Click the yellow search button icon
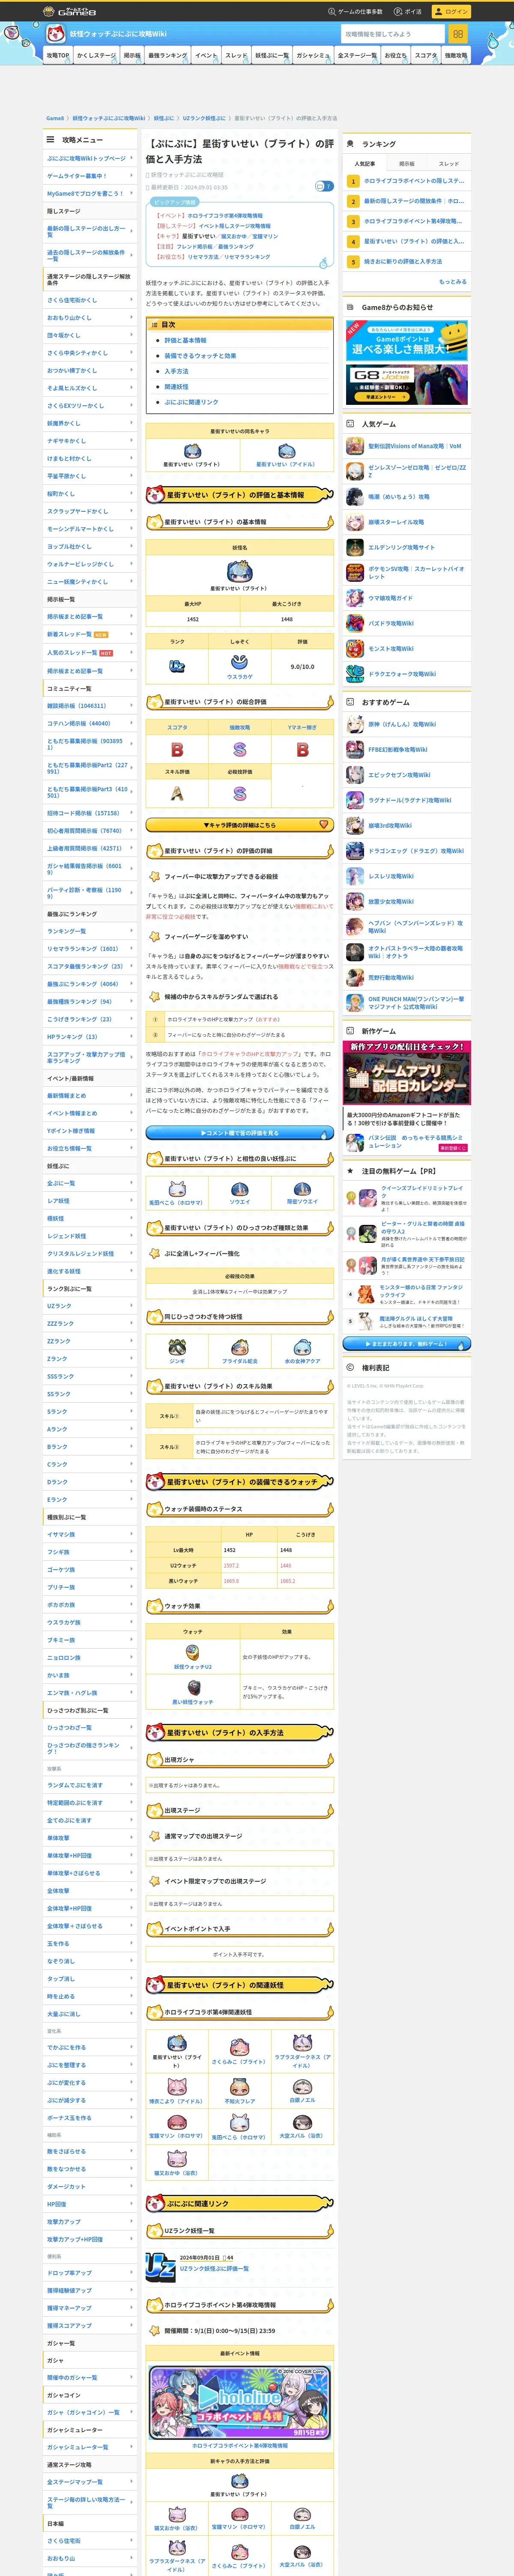 458,34
